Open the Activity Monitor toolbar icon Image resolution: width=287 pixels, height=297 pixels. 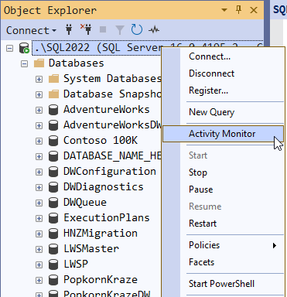pyautogui.click(x=154, y=30)
